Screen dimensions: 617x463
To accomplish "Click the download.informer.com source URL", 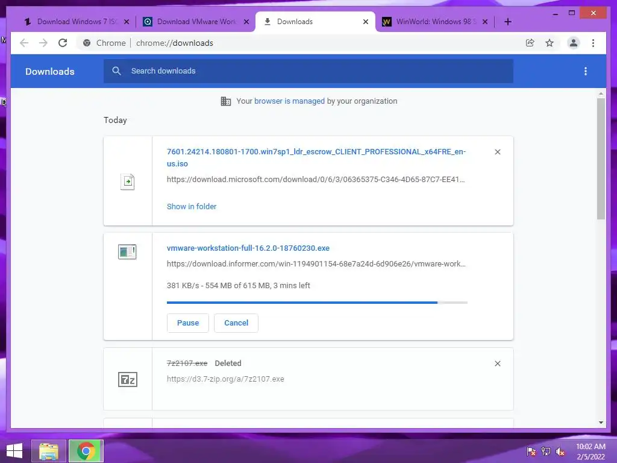I will [x=316, y=264].
